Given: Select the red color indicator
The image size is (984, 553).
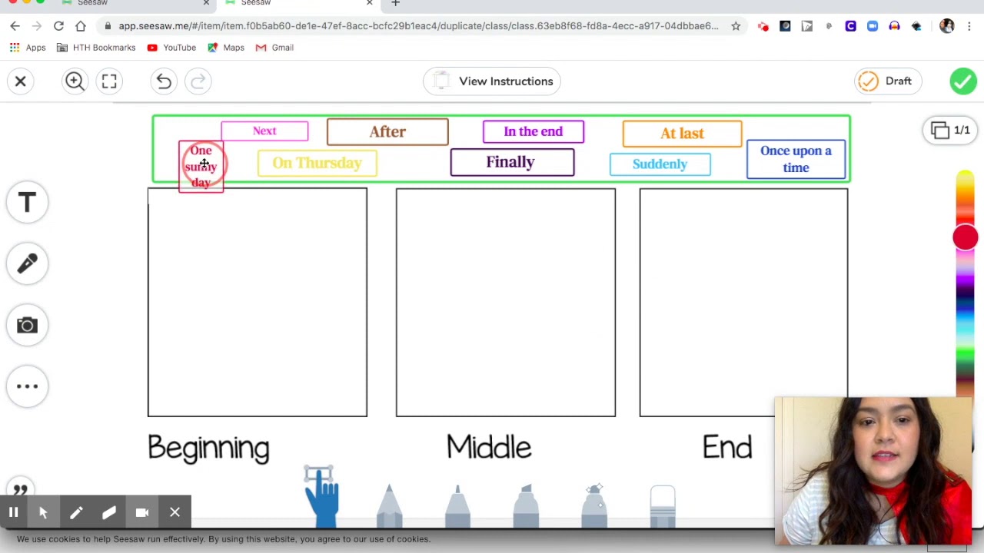Looking at the screenshot, I should coord(966,237).
